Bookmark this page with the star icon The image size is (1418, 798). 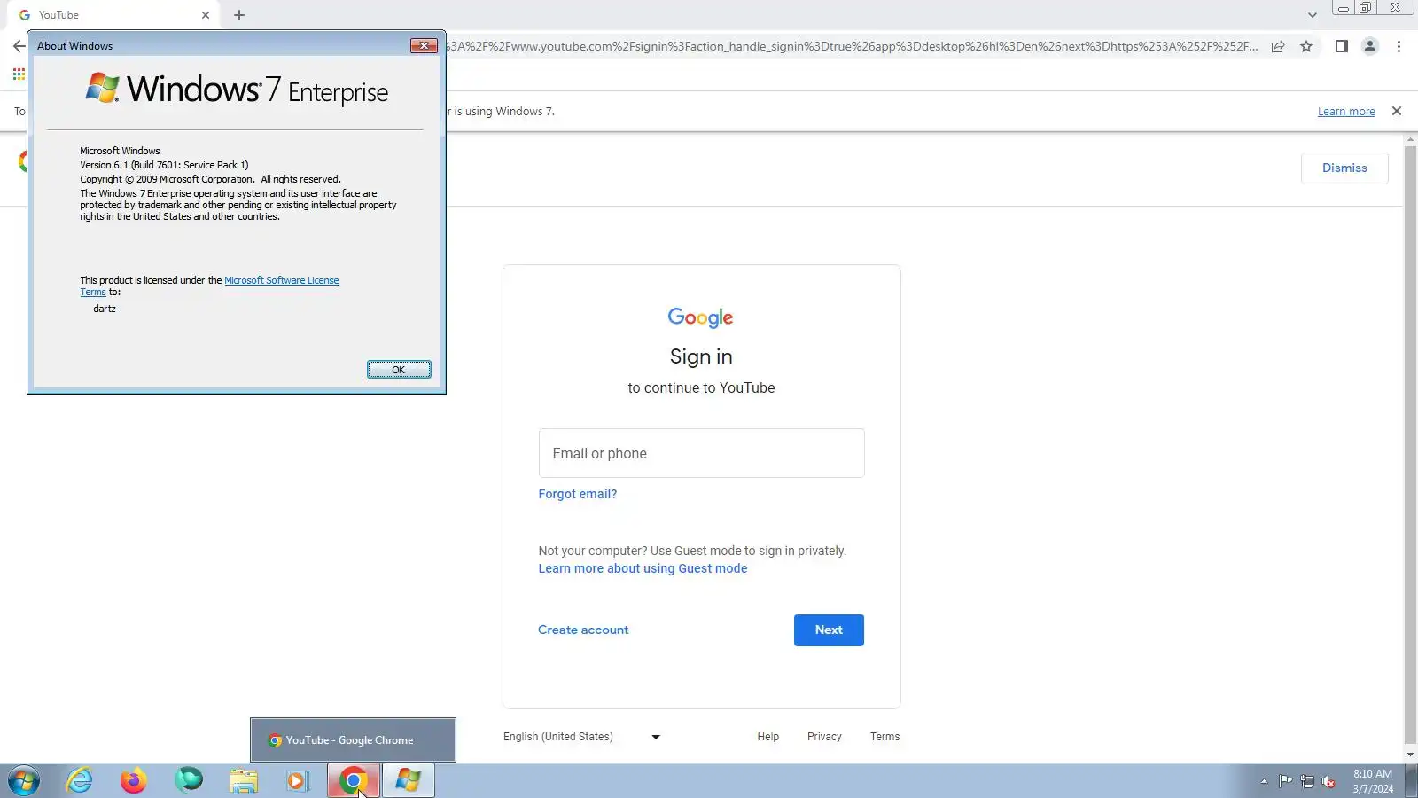tap(1306, 46)
